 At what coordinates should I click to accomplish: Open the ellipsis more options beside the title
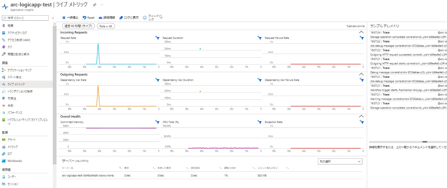click(x=102, y=5)
